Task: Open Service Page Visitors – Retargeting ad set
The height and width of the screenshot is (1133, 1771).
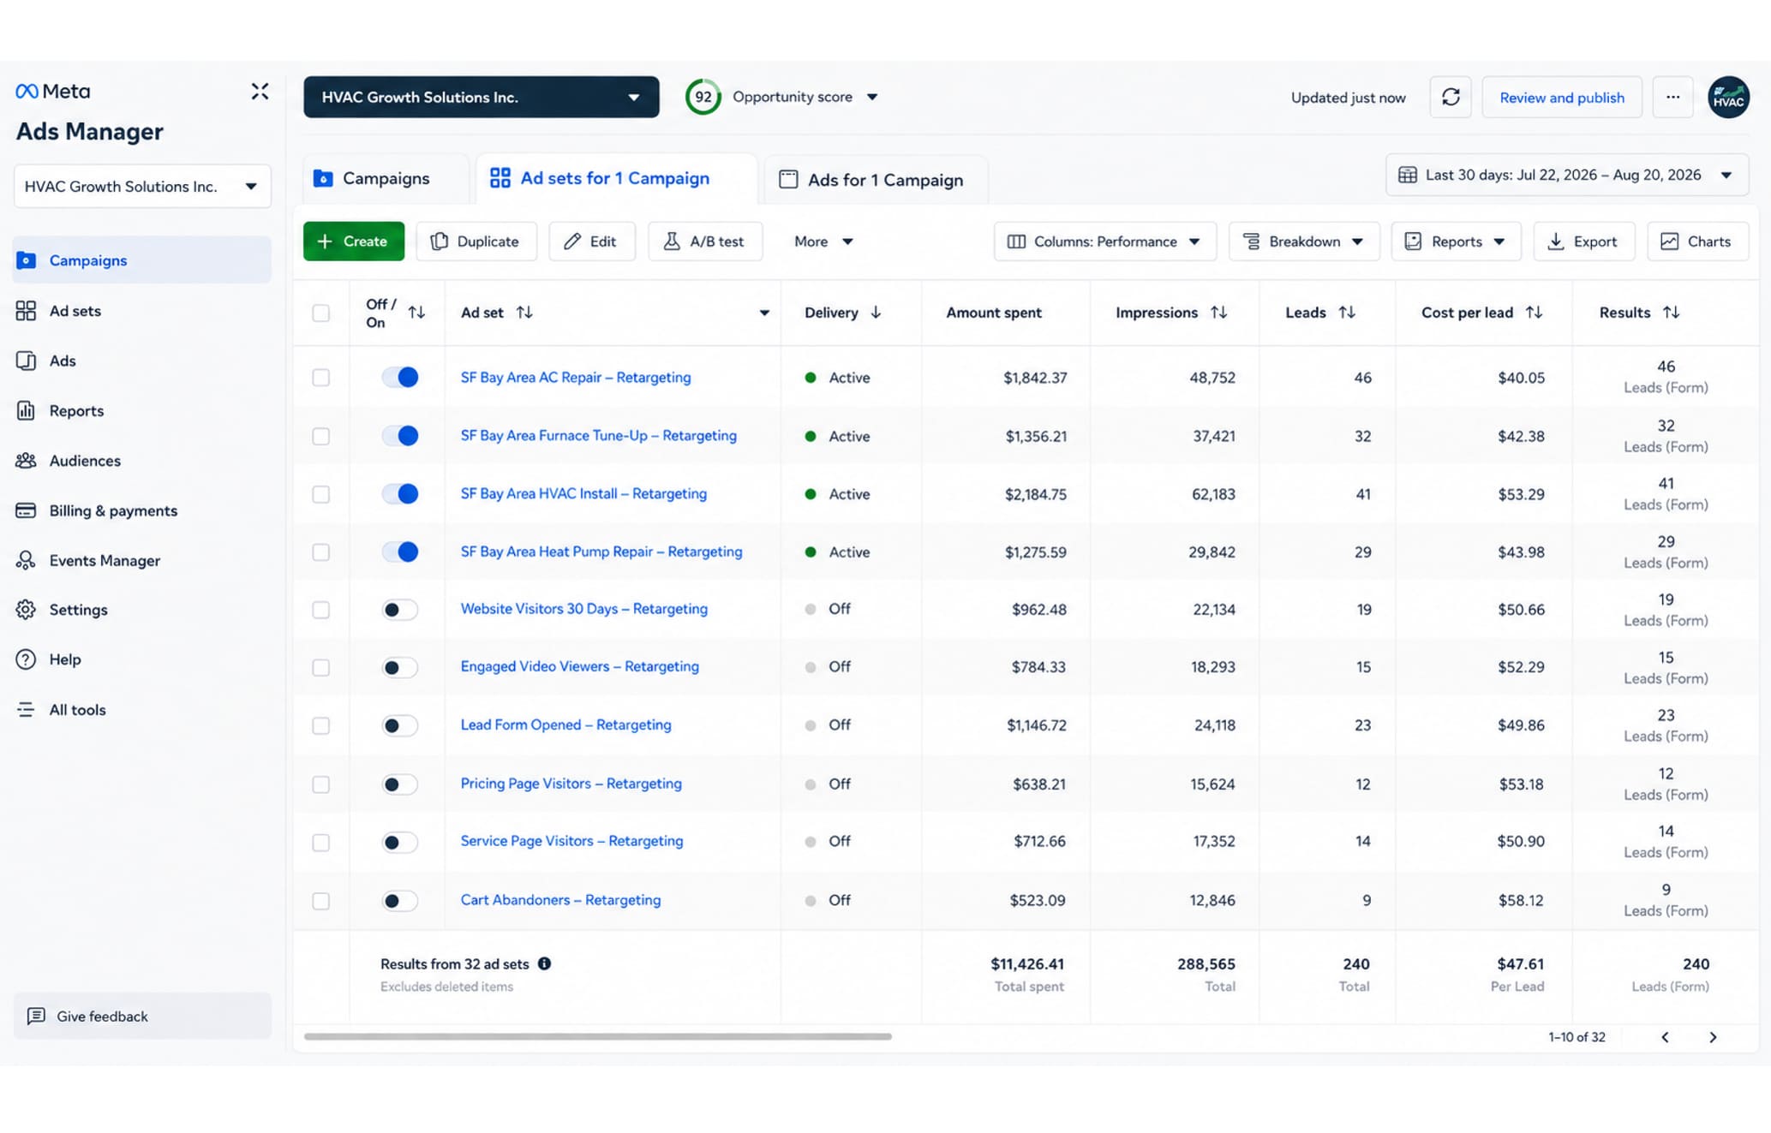Action: 571,841
